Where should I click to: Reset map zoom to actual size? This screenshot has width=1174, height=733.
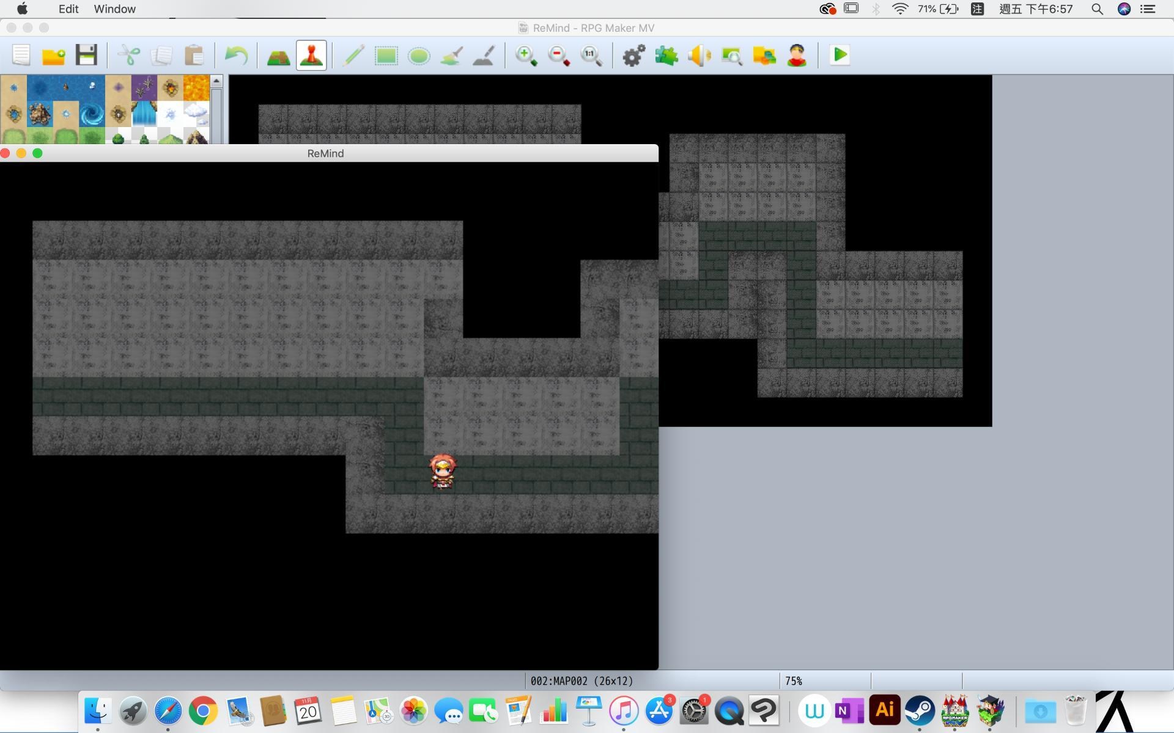click(x=591, y=56)
